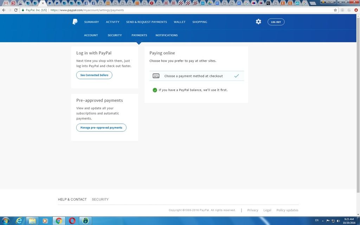The height and width of the screenshot is (225, 360).
Task: Go to the Summary page
Action: pyautogui.click(x=91, y=22)
